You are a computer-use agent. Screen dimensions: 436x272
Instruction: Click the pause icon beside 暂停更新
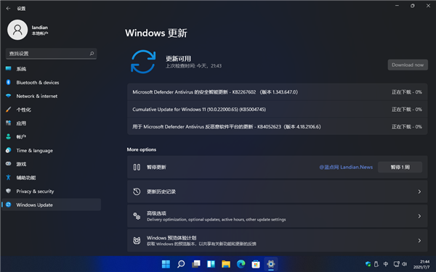tap(137, 167)
